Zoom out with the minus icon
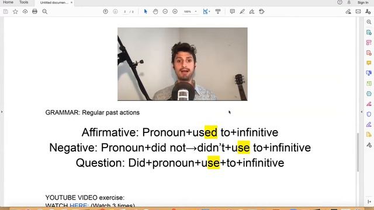This screenshot has height=210, width=374. [165, 12]
